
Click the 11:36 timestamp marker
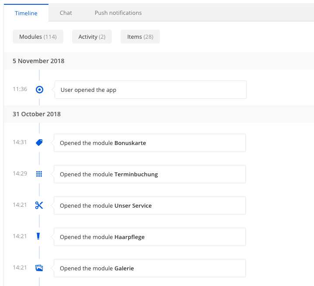click(20, 89)
